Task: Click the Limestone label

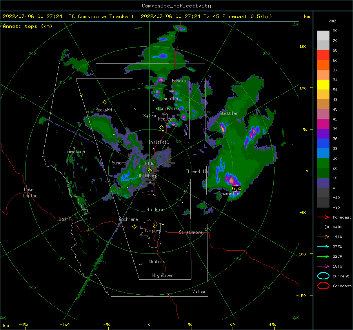Action: (x=74, y=151)
